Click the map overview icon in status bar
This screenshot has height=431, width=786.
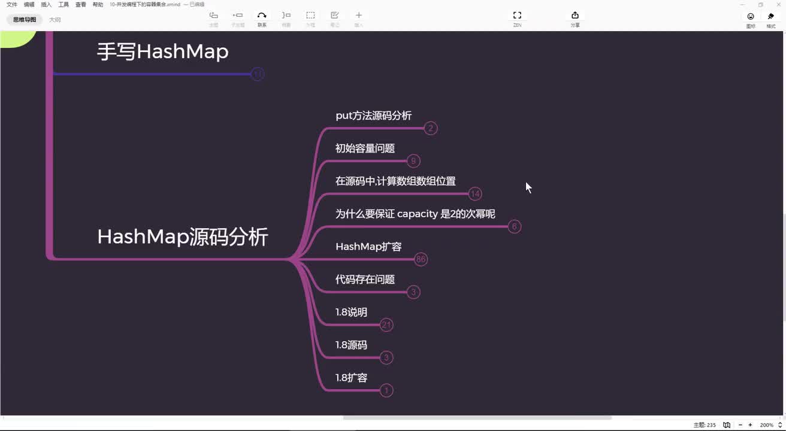click(x=727, y=425)
